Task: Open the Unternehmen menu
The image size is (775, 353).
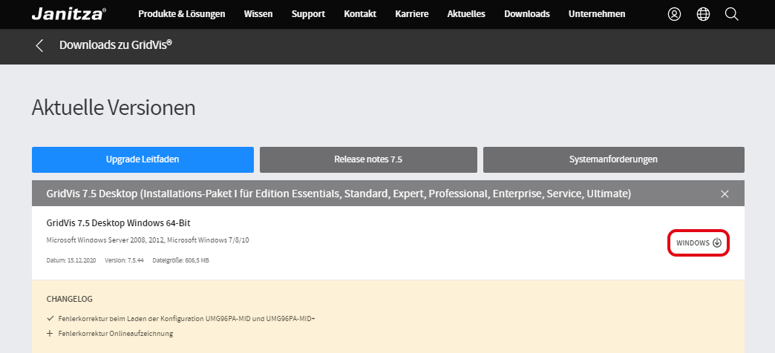Action: pyautogui.click(x=597, y=14)
